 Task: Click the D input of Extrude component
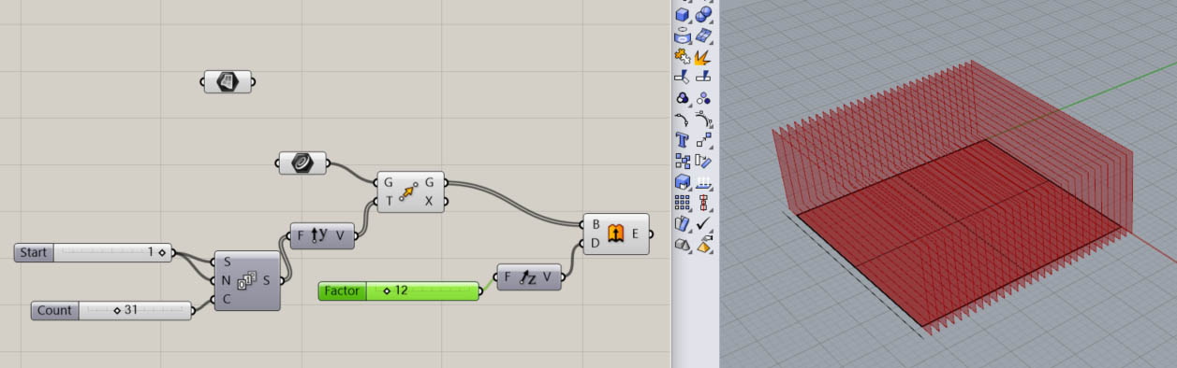tap(596, 243)
